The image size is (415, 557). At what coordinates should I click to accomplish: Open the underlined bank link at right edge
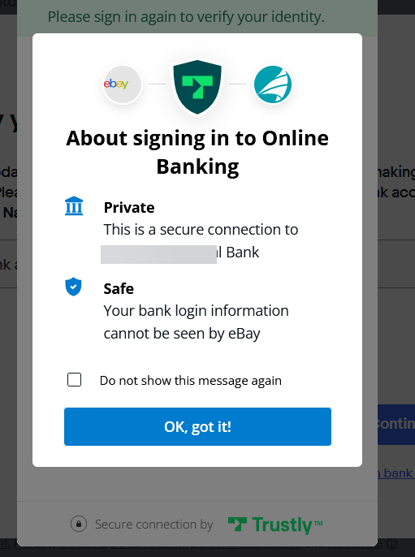point(396,473)
